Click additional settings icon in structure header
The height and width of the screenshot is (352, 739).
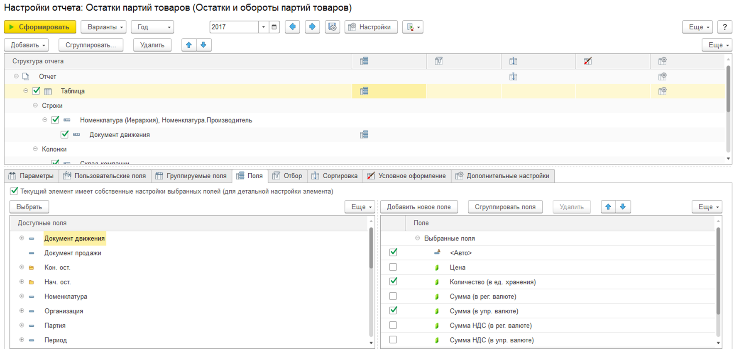point(662,61)
